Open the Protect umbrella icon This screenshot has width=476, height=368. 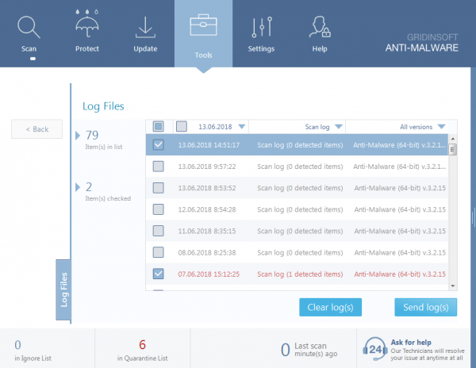pos(87,24)
